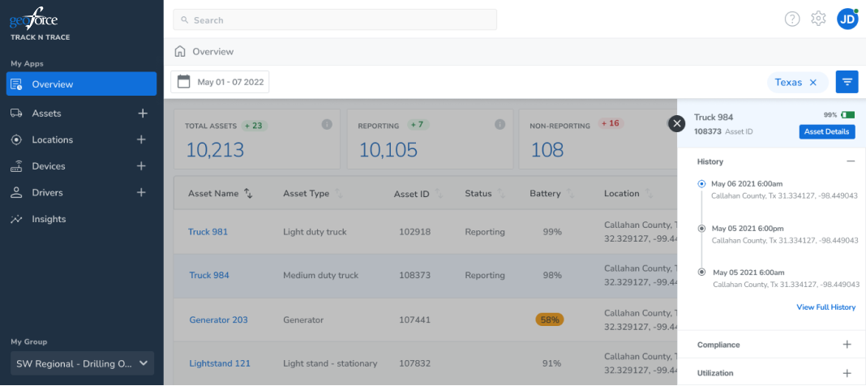Select the May 06 2021 6:00am history point
Viewport: 866px width, 386px height.
(702, 184)
